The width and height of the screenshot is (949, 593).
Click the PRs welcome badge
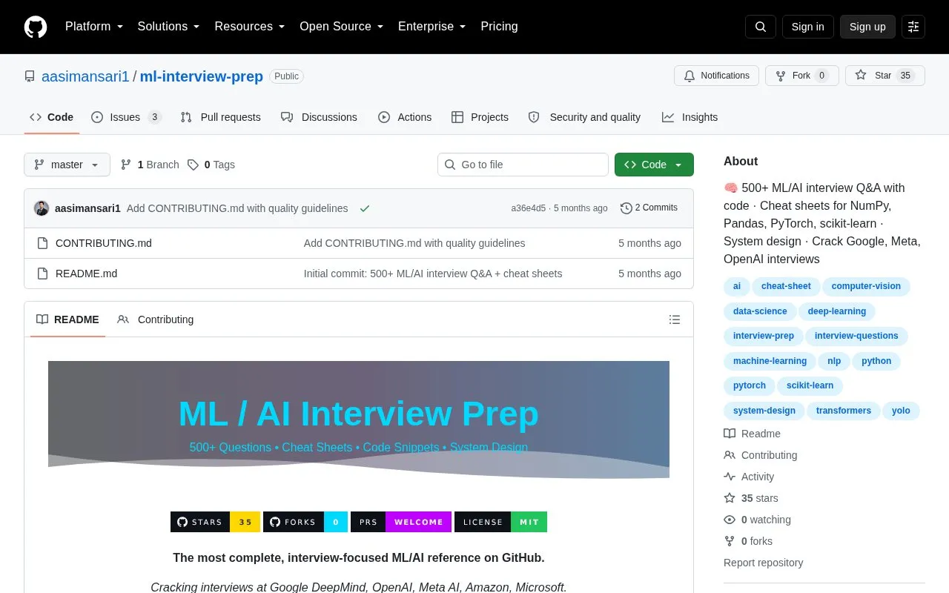pyautogui.click(x=401, y=522)
